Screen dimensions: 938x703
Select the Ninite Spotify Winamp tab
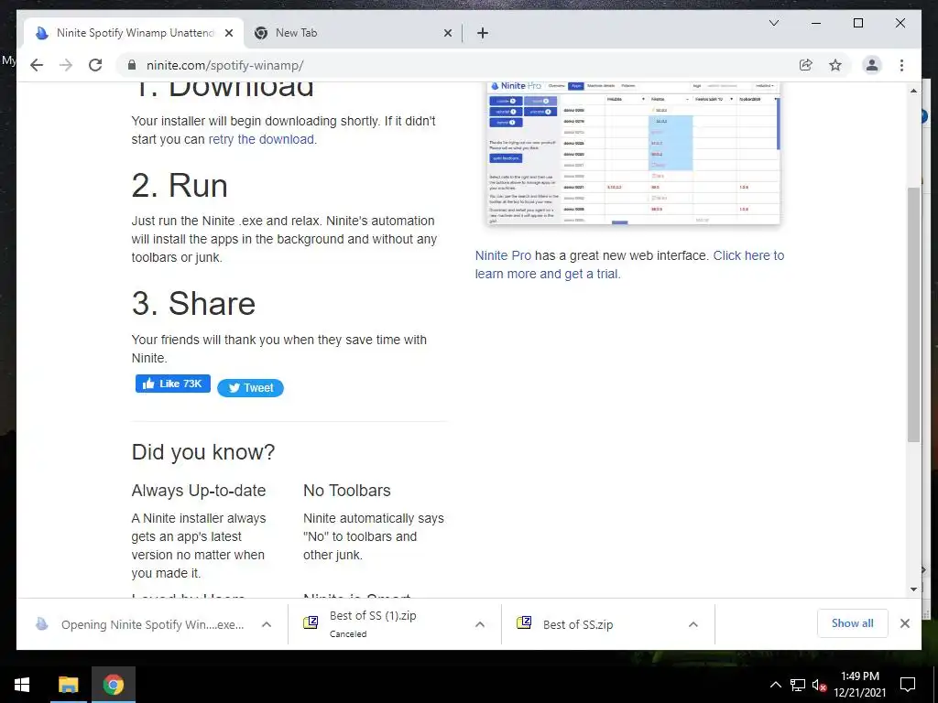point(135,33)
